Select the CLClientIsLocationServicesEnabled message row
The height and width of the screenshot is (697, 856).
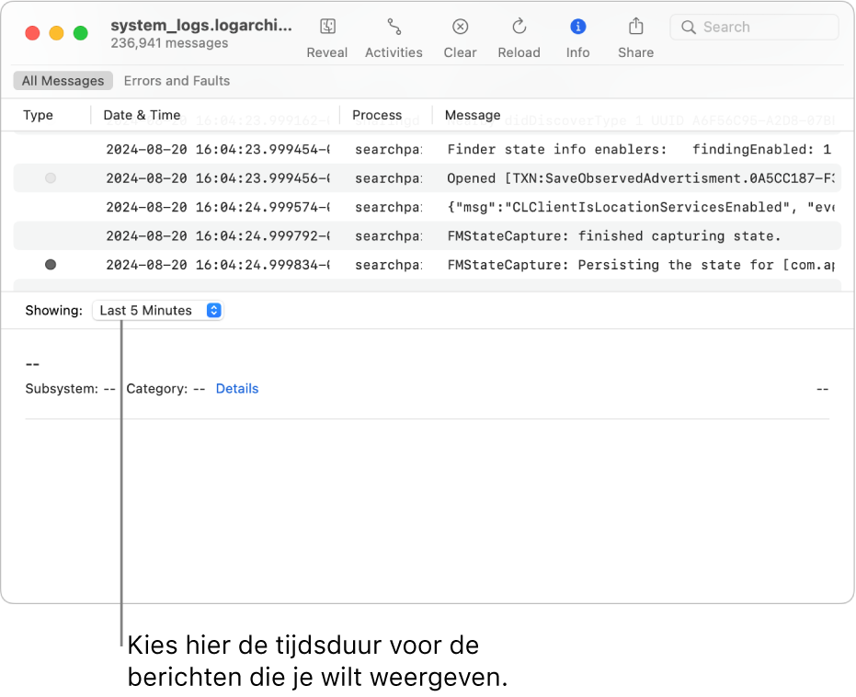pos(427,208)
